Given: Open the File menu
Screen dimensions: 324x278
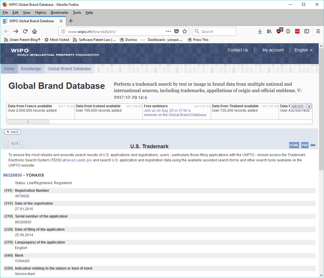Looking at the screenshot, I should [x=5, y=13].
